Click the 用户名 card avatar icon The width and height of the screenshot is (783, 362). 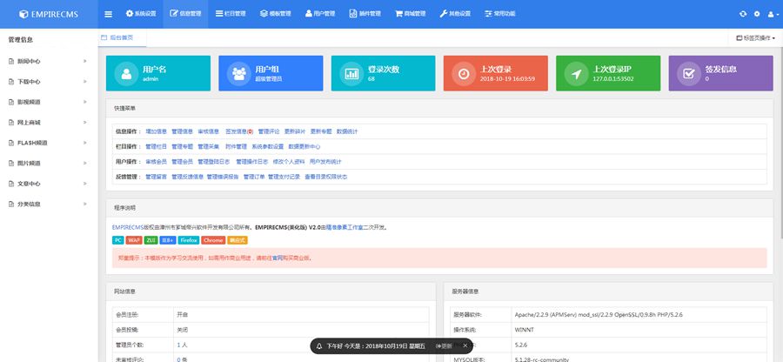(x=127, y=74)
